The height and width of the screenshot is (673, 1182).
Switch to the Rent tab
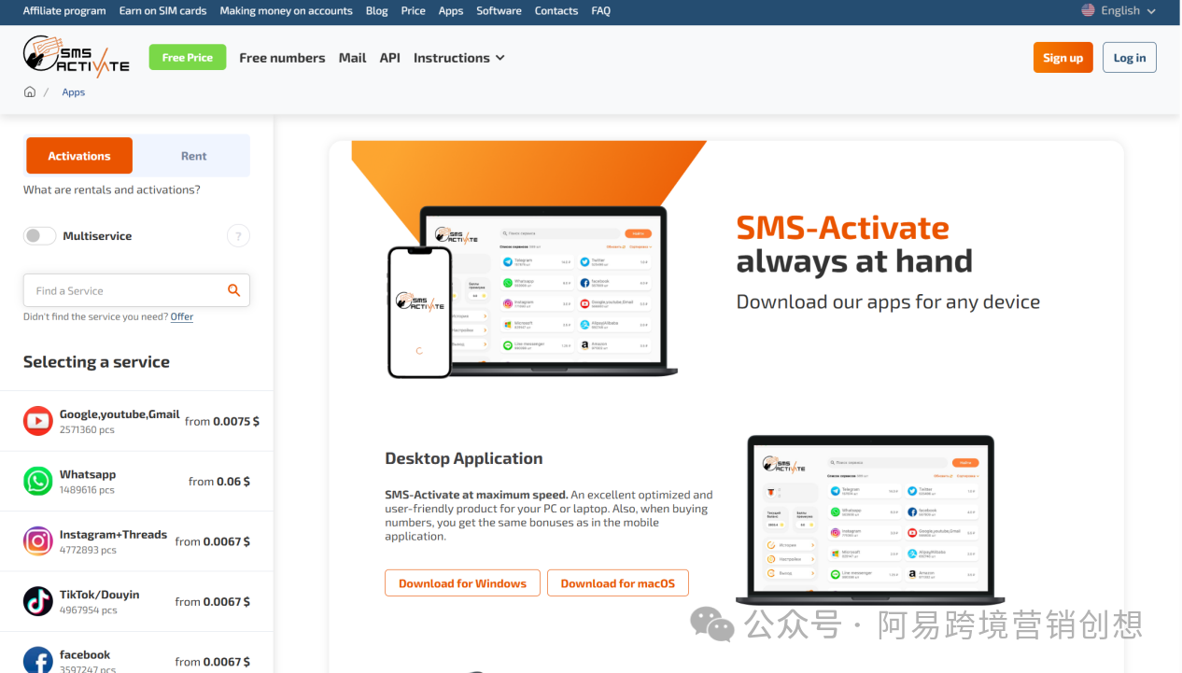tap(193, 156)
